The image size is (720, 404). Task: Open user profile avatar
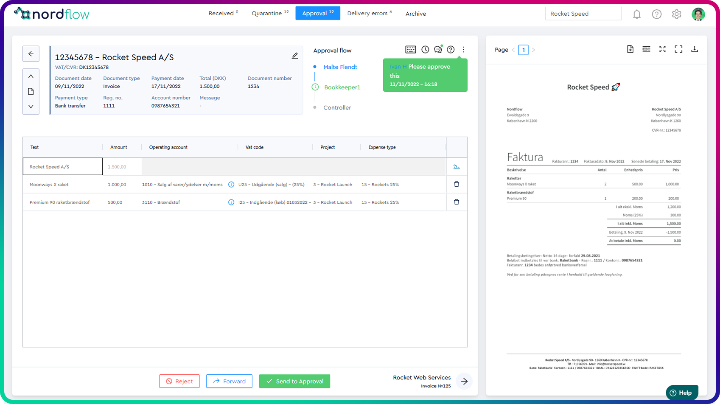(x=698, y=14)
